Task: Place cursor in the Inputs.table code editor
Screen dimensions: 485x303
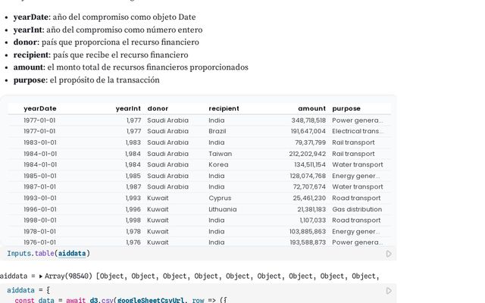Action: 198,254
